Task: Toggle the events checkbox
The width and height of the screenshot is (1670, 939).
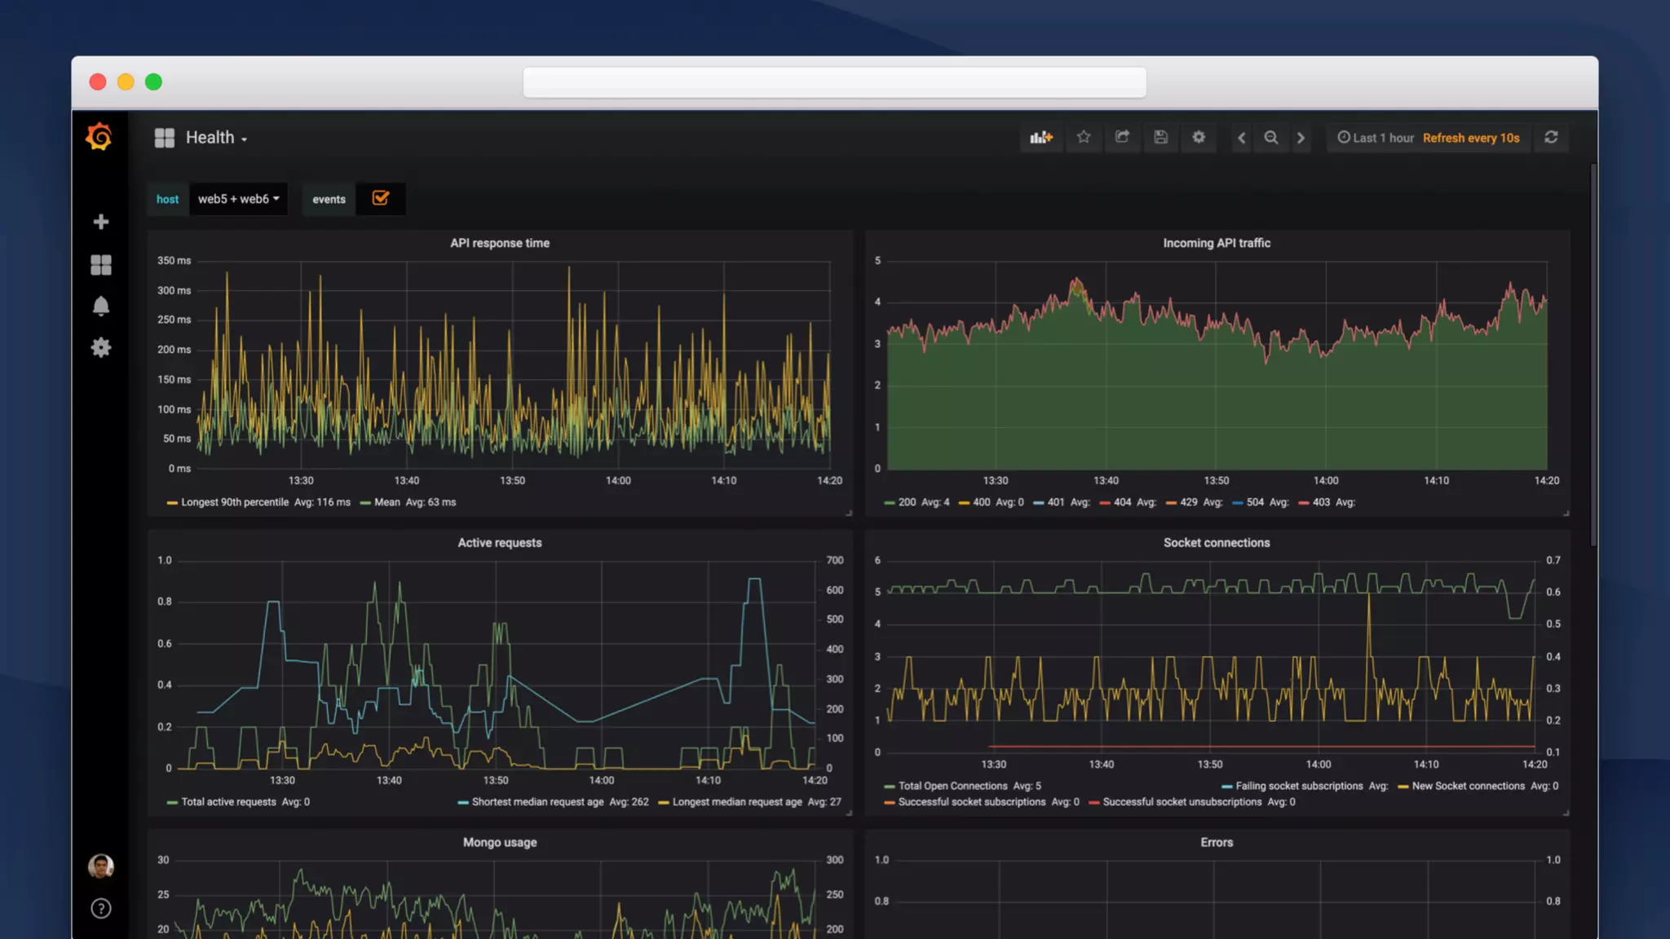Action: click(381, 198)
